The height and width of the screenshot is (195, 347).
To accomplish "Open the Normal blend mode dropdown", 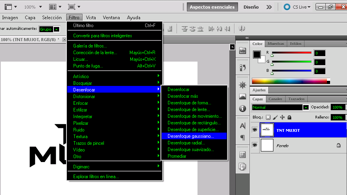I will click(x=280, y=107).
